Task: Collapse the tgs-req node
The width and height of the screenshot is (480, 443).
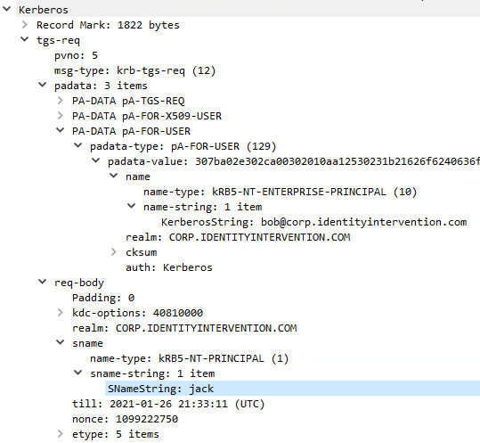Action: 25,39
